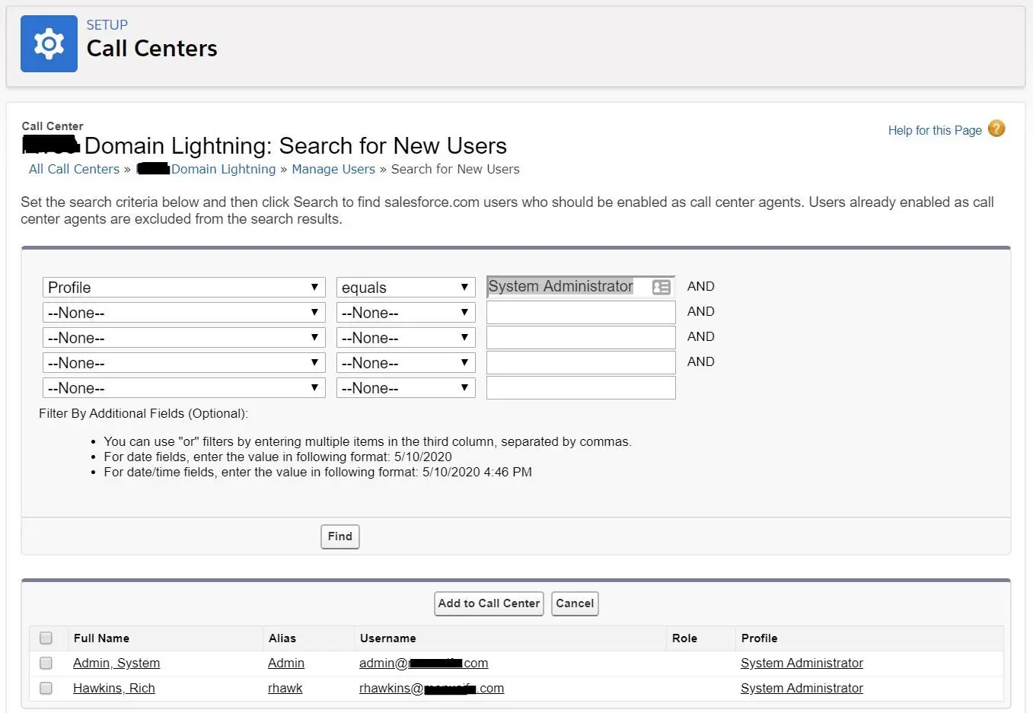The image size is (1033, 713).
Task: Click the Username column header
Action: click(x=388, y=638)
